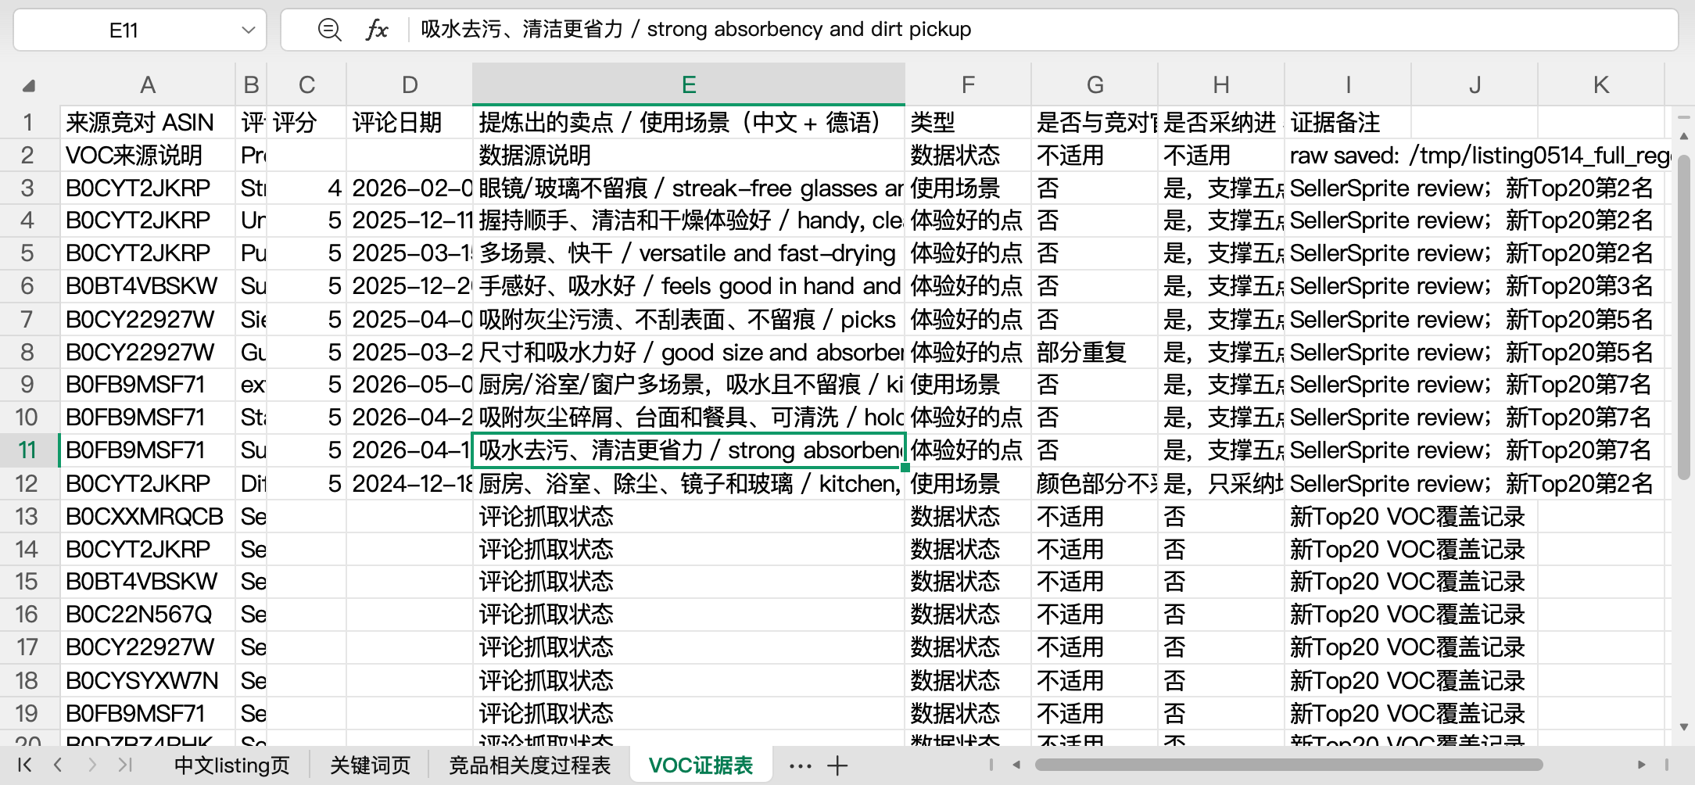
Task: Click the E11 name box field
Action: point(140,30)
